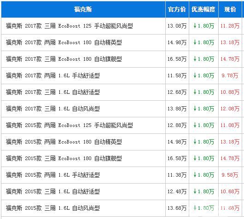Click current price 12.08万

pos(230,109)
